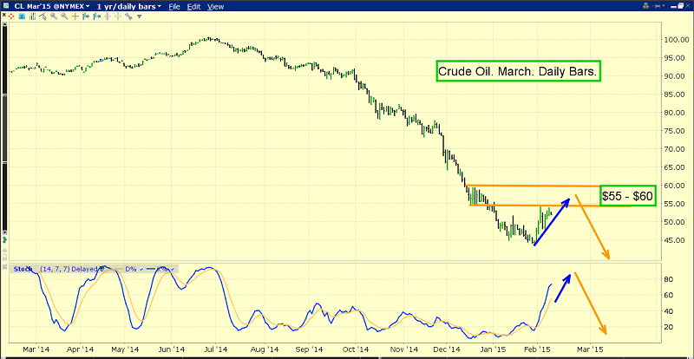Click the 75.00 price axis label
The width and height of the screenshot is (694, 359).
pos(677,131)
